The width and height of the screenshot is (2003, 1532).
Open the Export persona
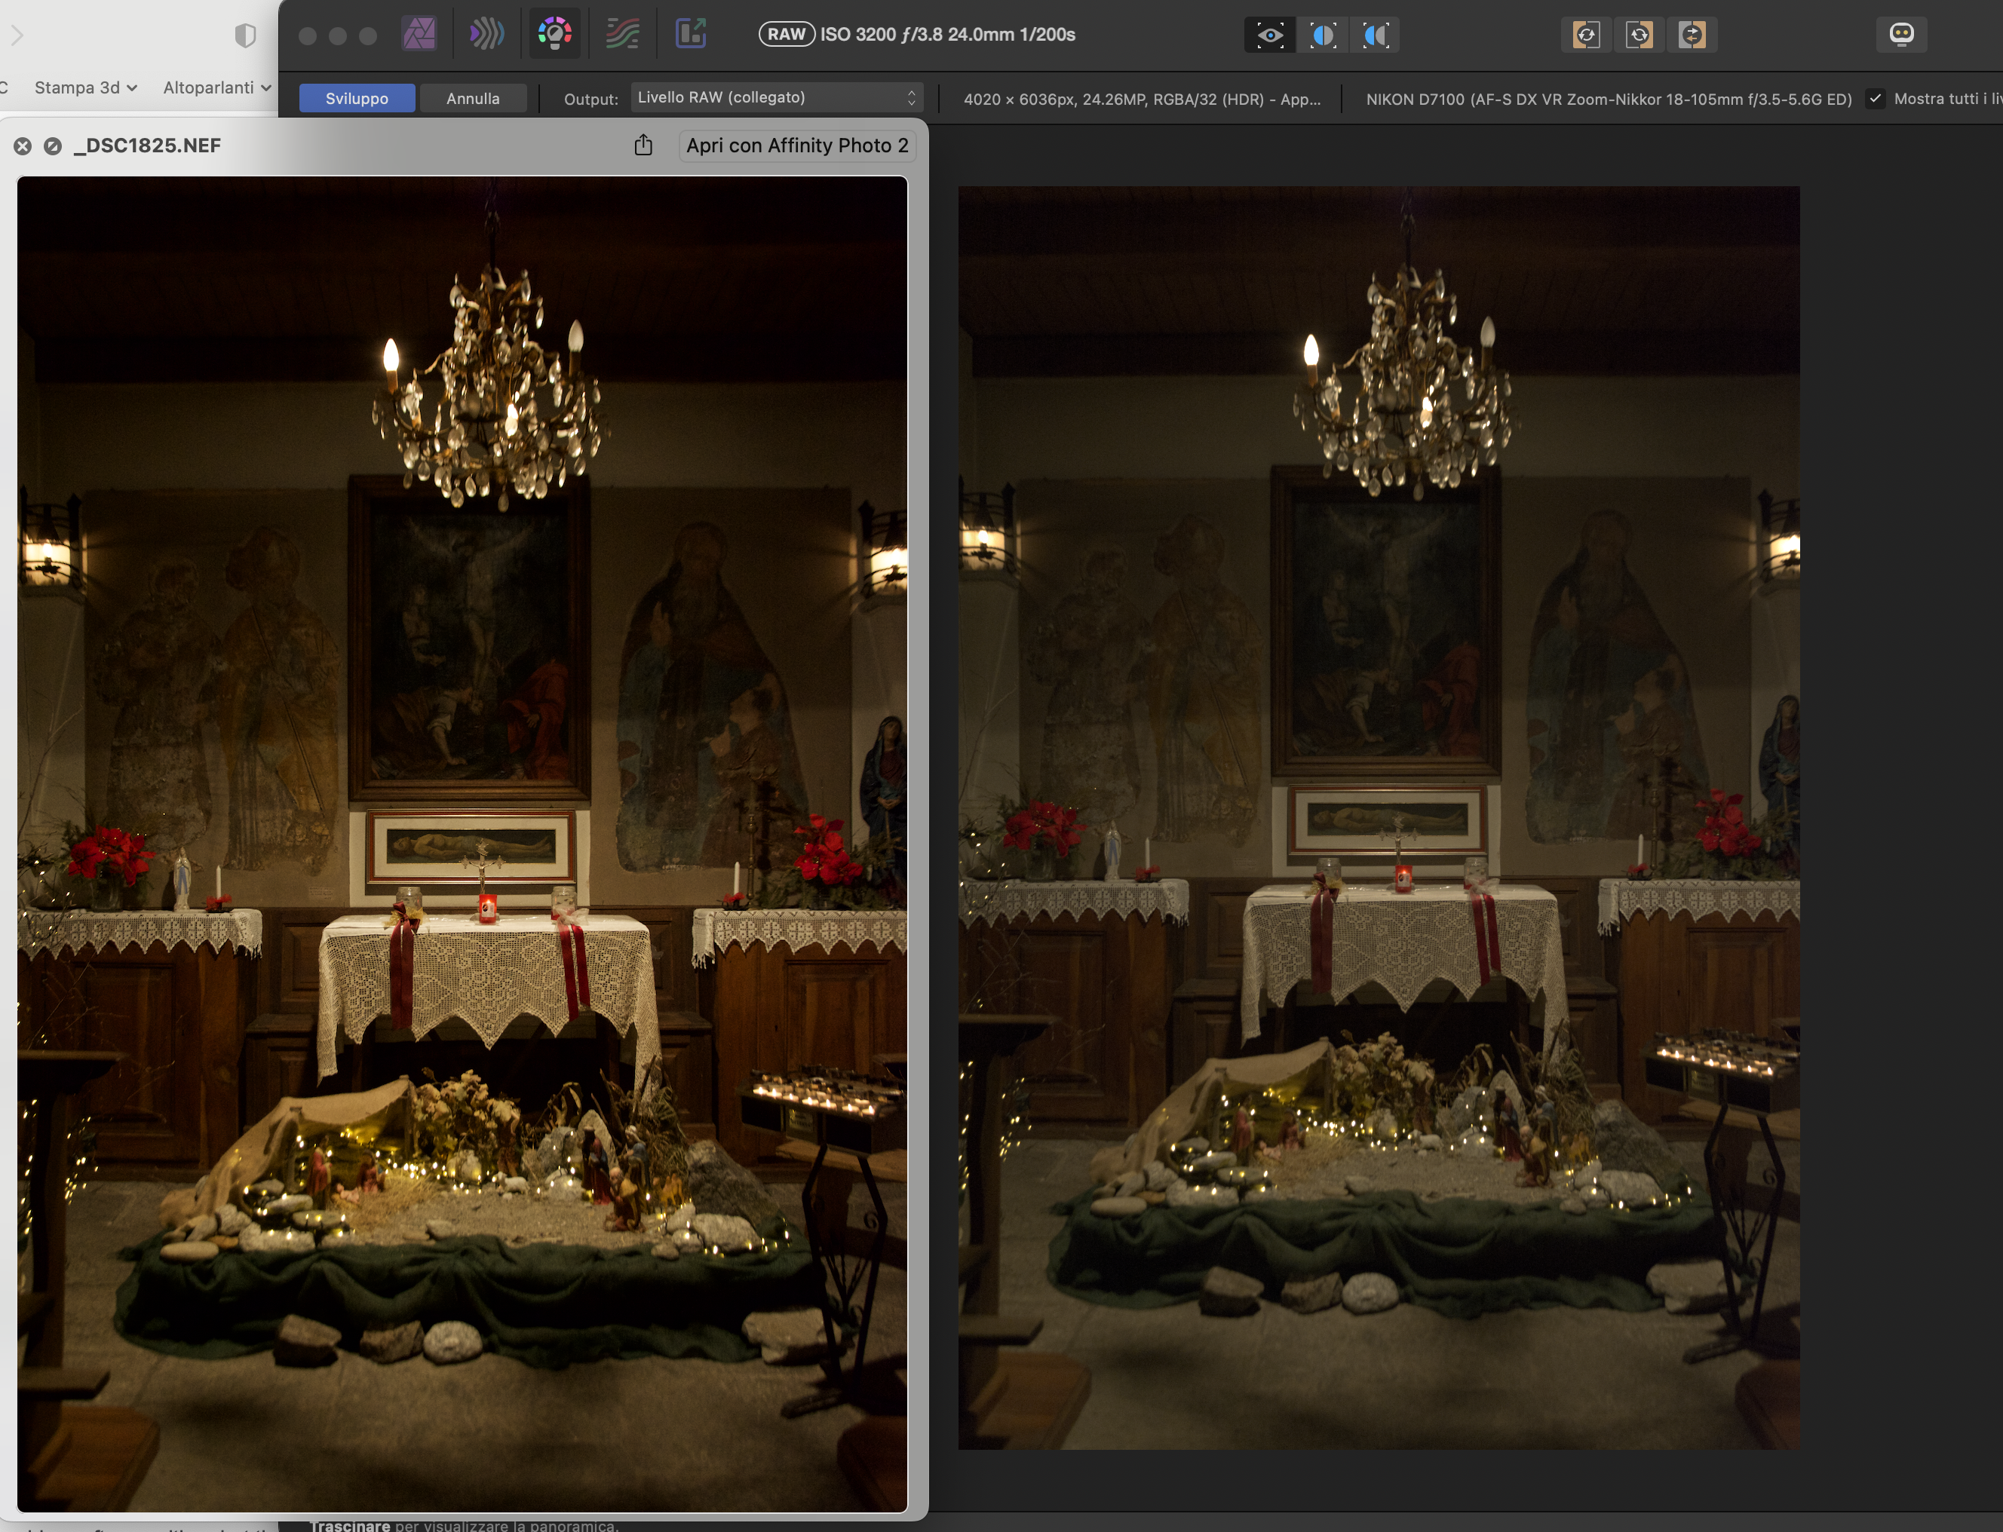691,35
